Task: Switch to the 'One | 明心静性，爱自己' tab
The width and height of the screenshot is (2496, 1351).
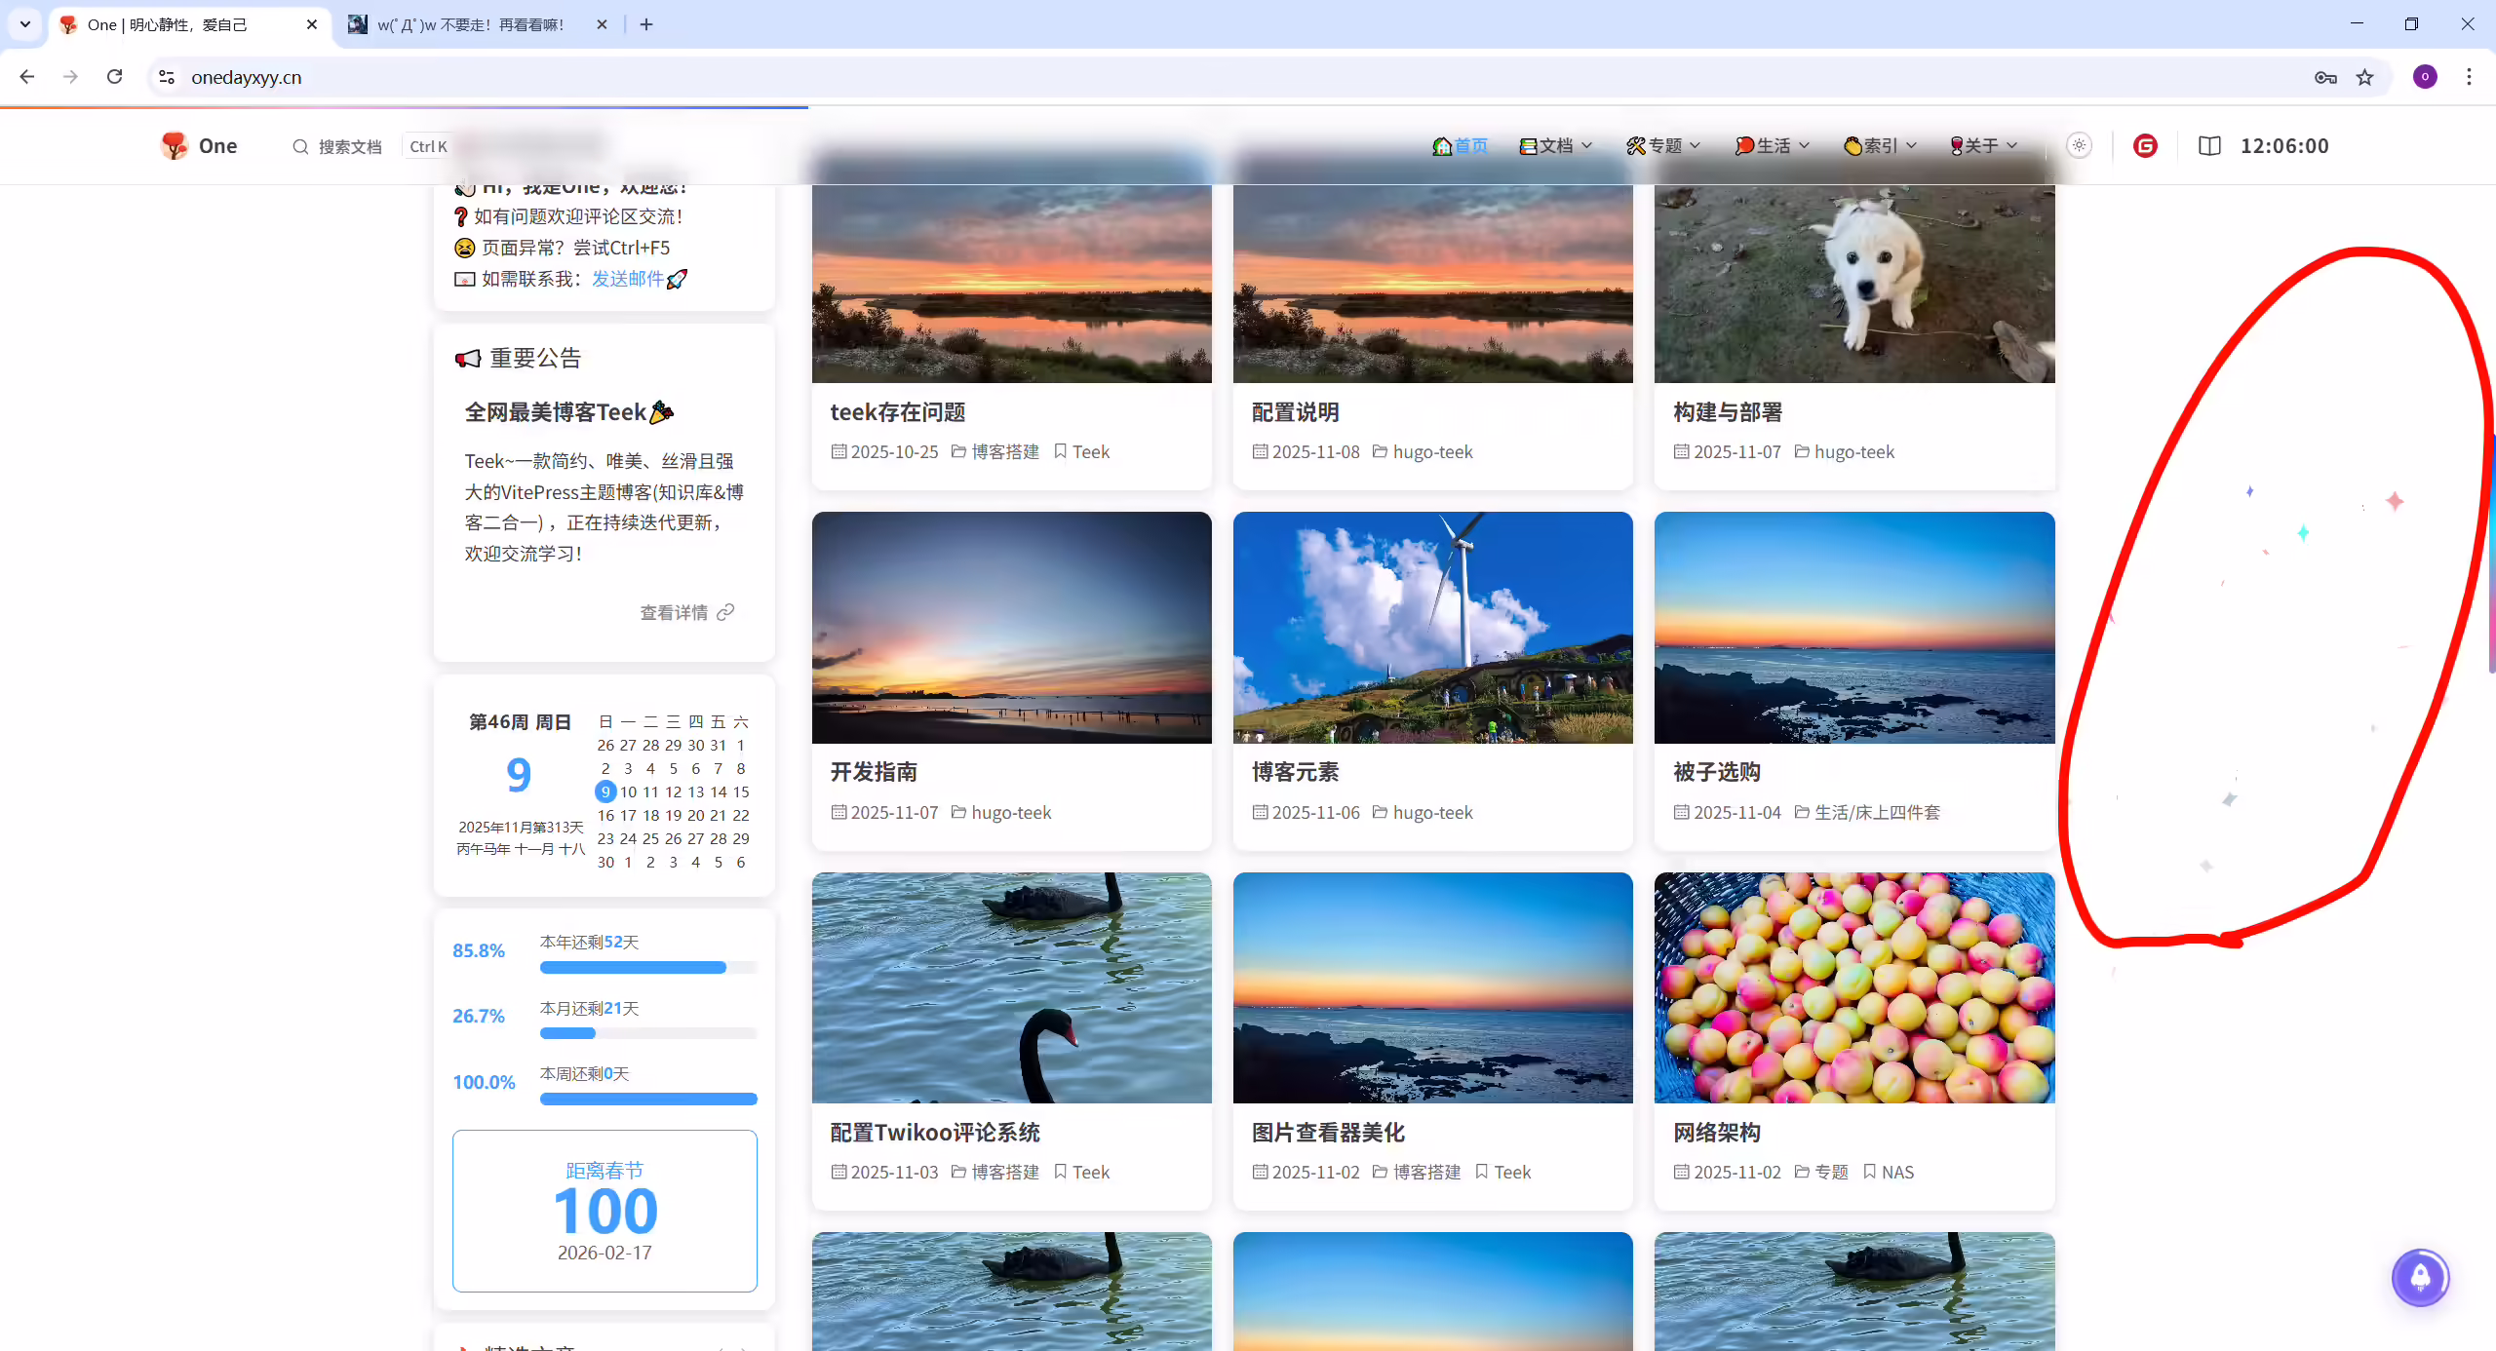Action: (188, 24)
